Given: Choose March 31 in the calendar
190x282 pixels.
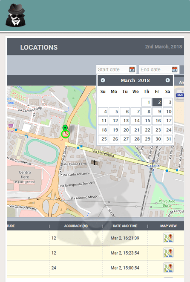Looking at the screenshot, I should tap(168, 139).
